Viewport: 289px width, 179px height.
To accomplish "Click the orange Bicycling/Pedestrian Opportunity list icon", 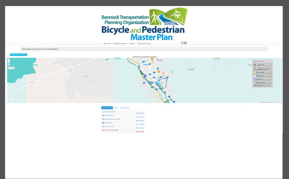I will pos(103,119).
